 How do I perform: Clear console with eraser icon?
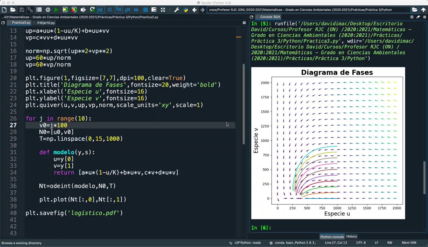tap(418, 17)
